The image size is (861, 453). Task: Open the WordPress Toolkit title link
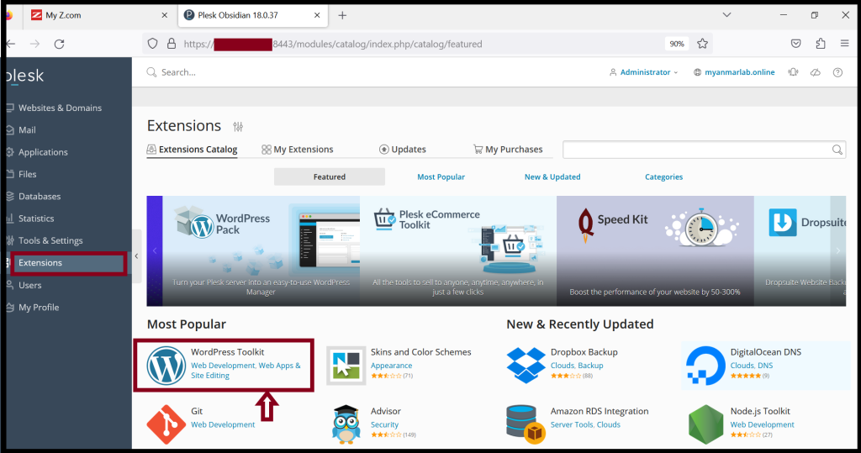point(227,352)
